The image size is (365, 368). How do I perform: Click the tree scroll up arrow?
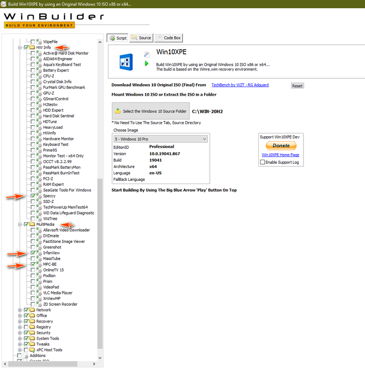click(x=100, y=42)
